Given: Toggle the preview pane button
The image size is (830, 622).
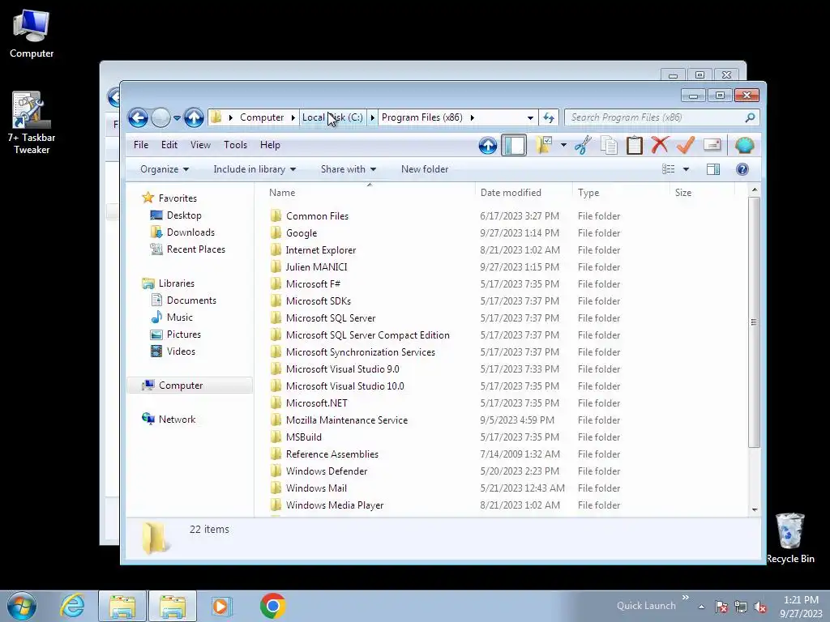Looking at the screenshot, I should (713, 169).
